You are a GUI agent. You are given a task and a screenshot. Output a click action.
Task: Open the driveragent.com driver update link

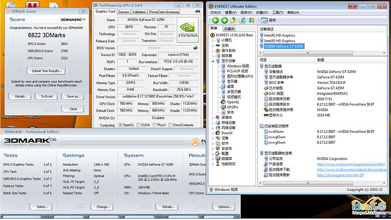click(x=340, y=175)
